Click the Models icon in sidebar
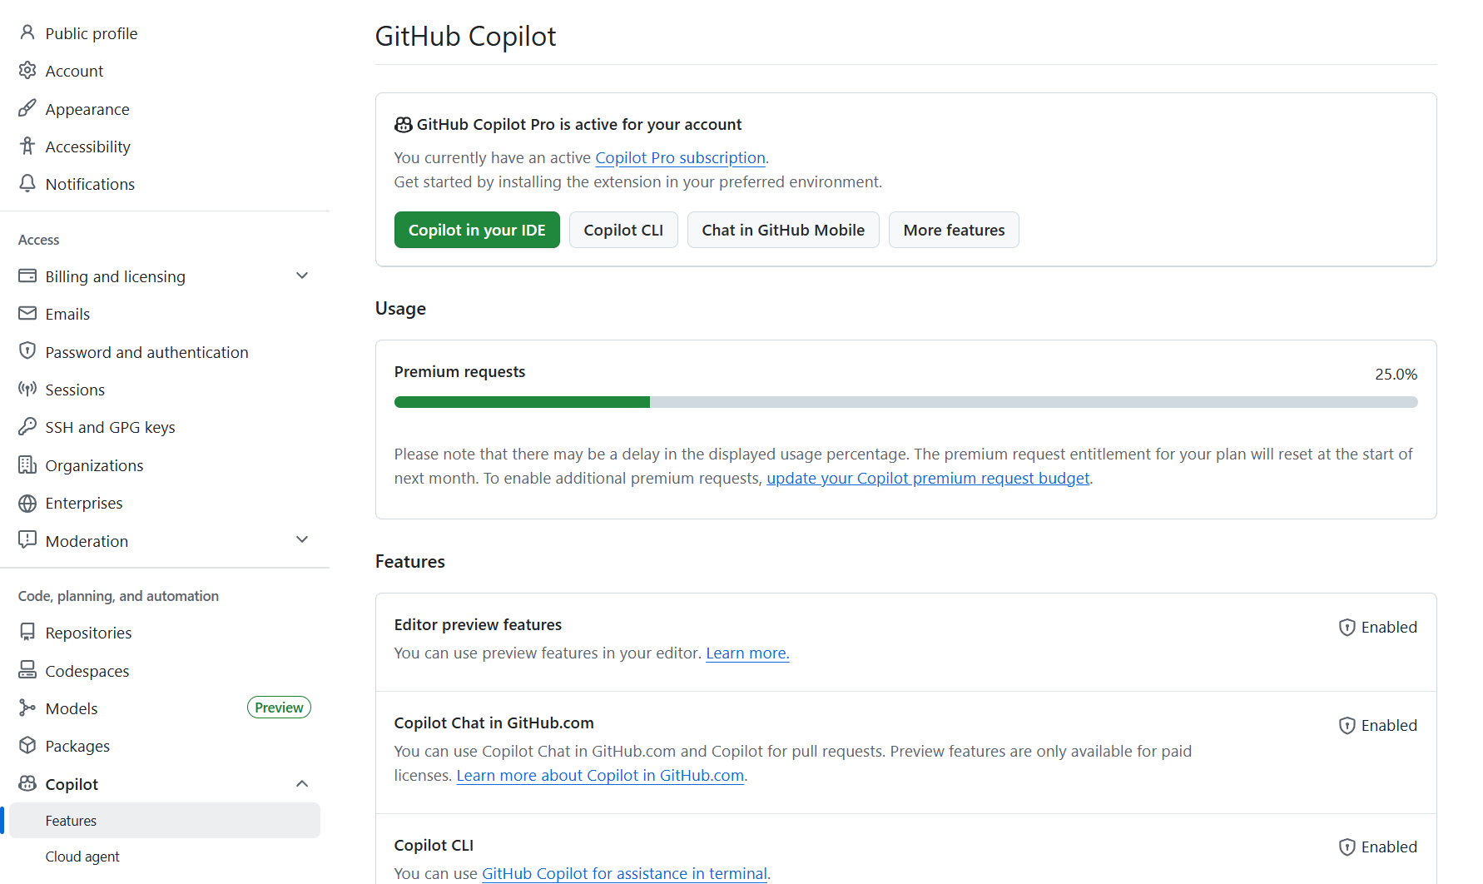The width and height of the screenshot is (1483, 884). point(27,708)
